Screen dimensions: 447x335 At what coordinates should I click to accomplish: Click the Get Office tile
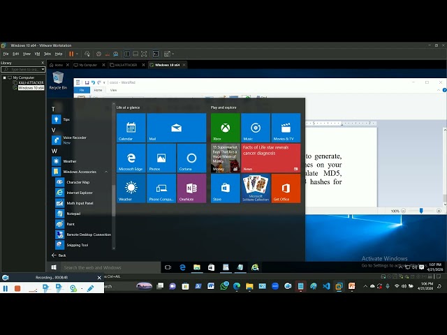click(x=286, y=188)
